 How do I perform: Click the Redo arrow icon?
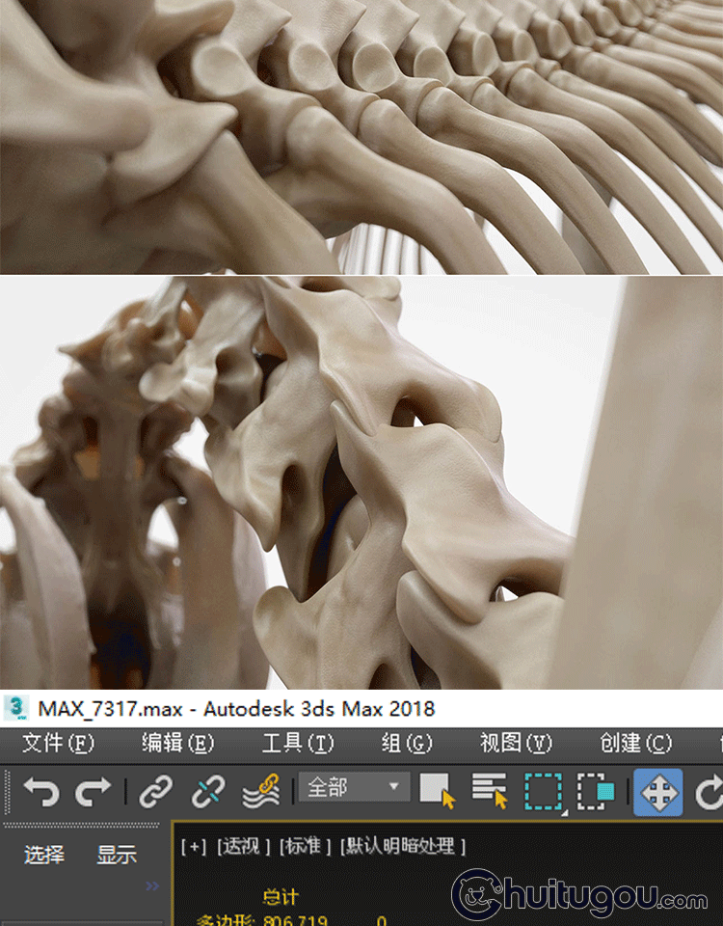pos(94,792)
